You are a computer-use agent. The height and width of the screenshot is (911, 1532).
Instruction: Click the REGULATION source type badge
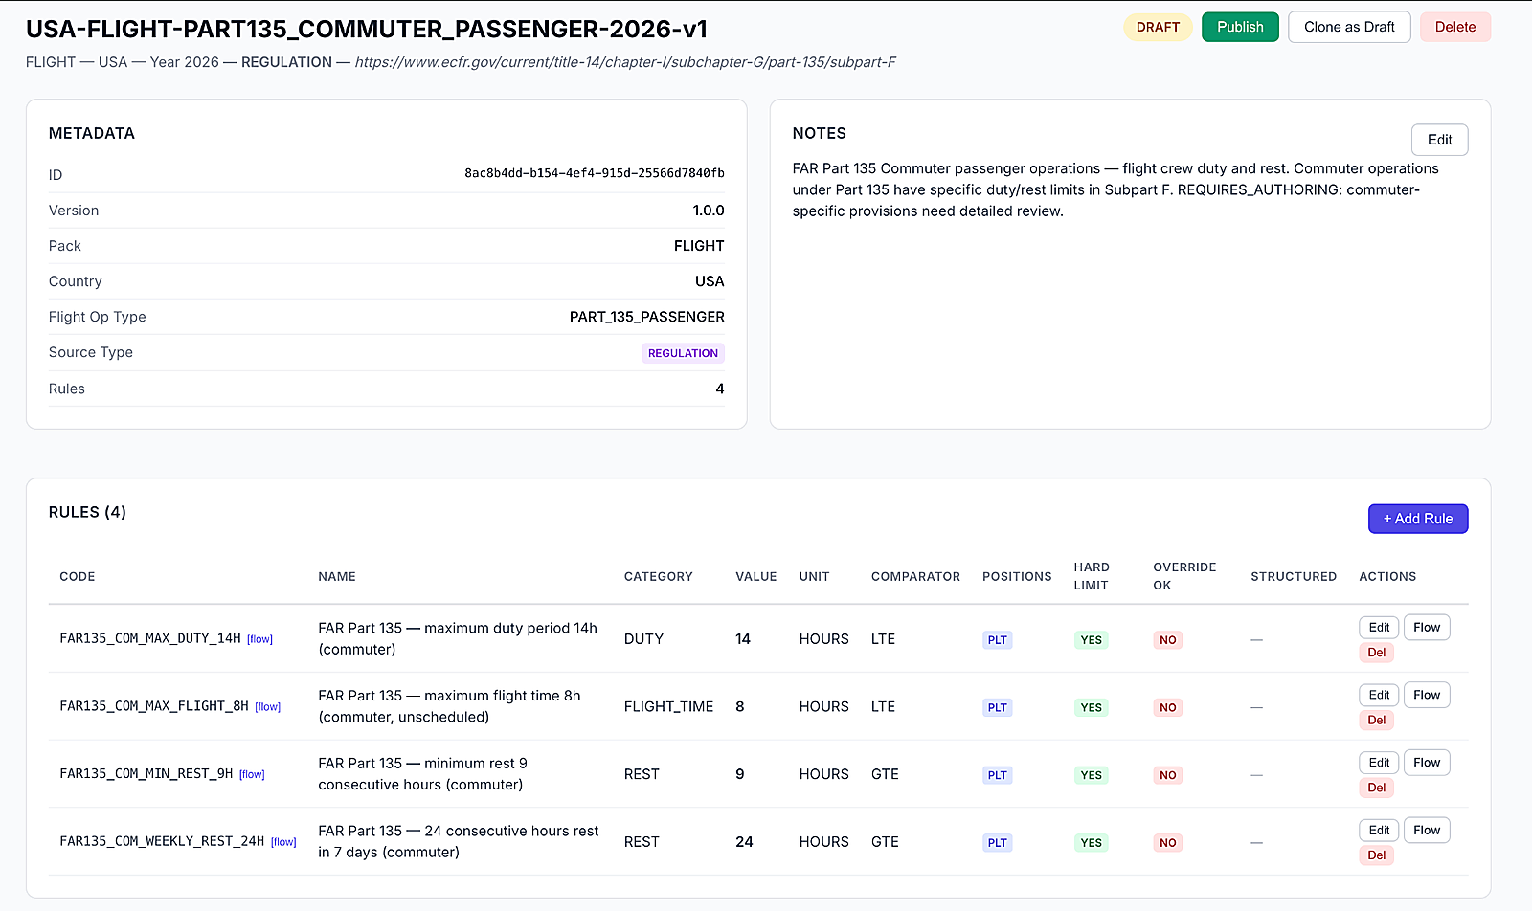683,353
